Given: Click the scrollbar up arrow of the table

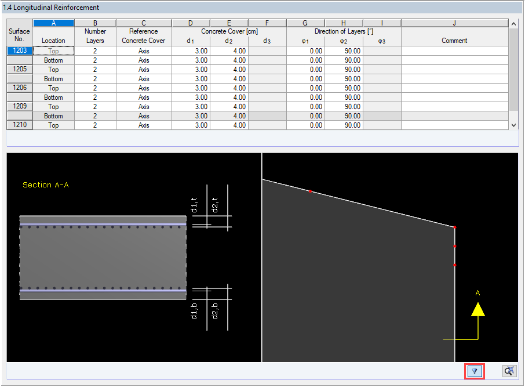Looking at the screenshot, I should pyautogui.click(x=513, y=23).
